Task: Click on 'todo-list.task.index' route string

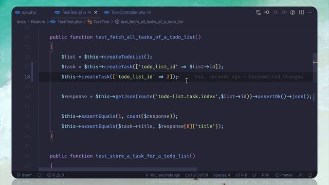Action: point(187,97)
